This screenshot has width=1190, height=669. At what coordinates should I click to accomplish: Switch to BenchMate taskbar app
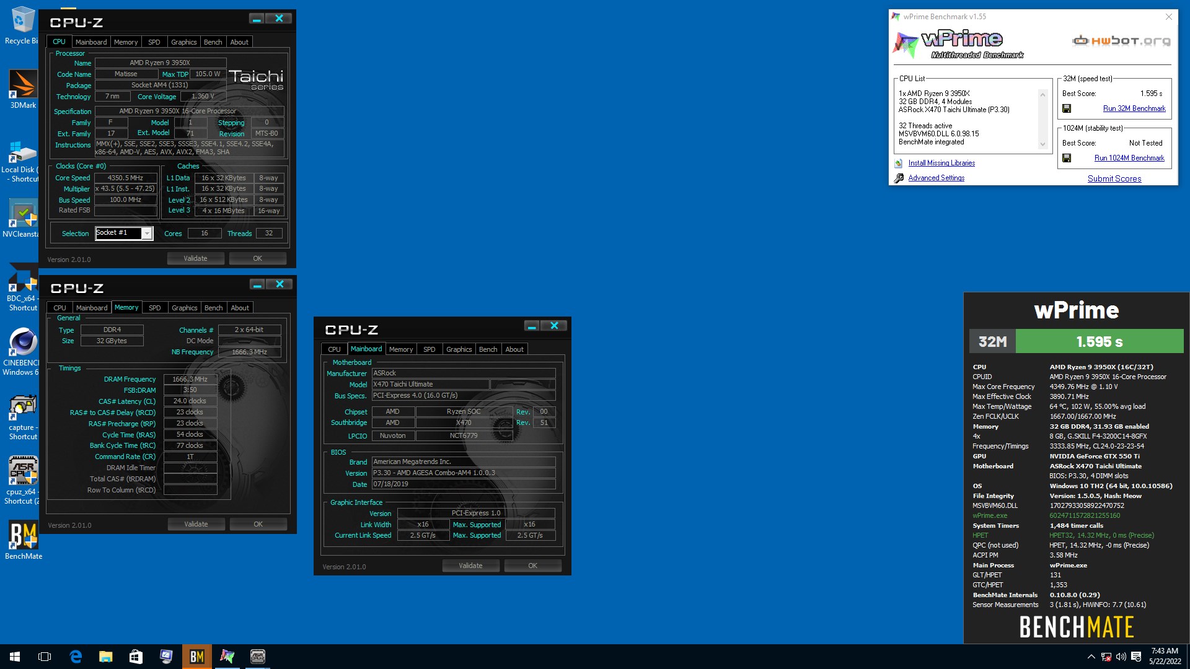(x=196, y=657)
